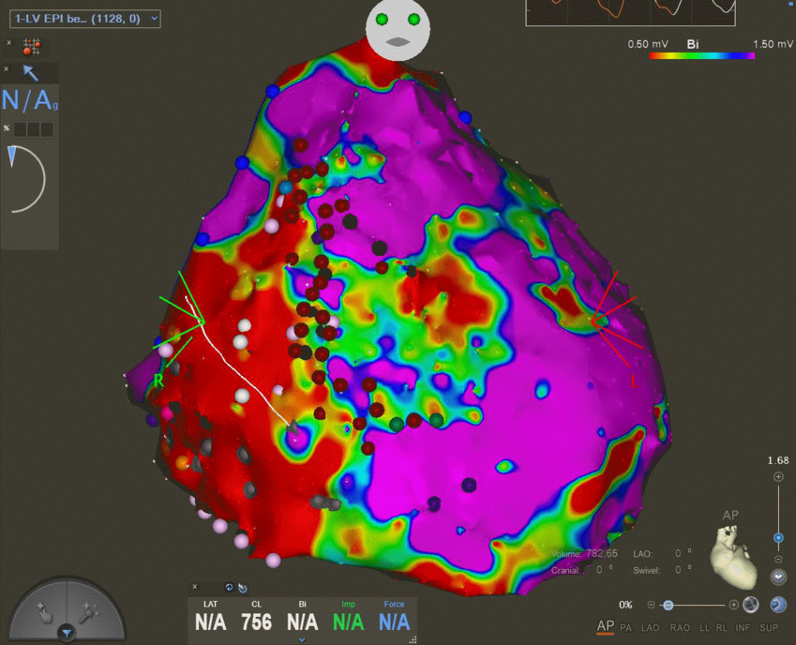The image size is (796, 645).
Task: Click the circular force angle gauge
Action: coord(26,179)
